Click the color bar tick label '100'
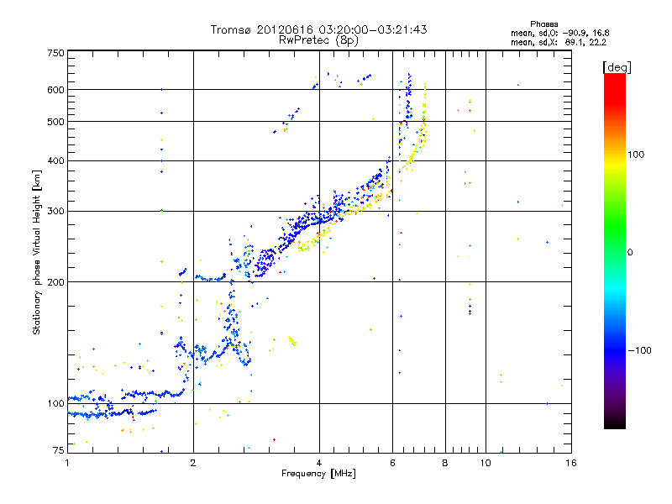Screen dimensions: 672x504 [x=636, y=155]
